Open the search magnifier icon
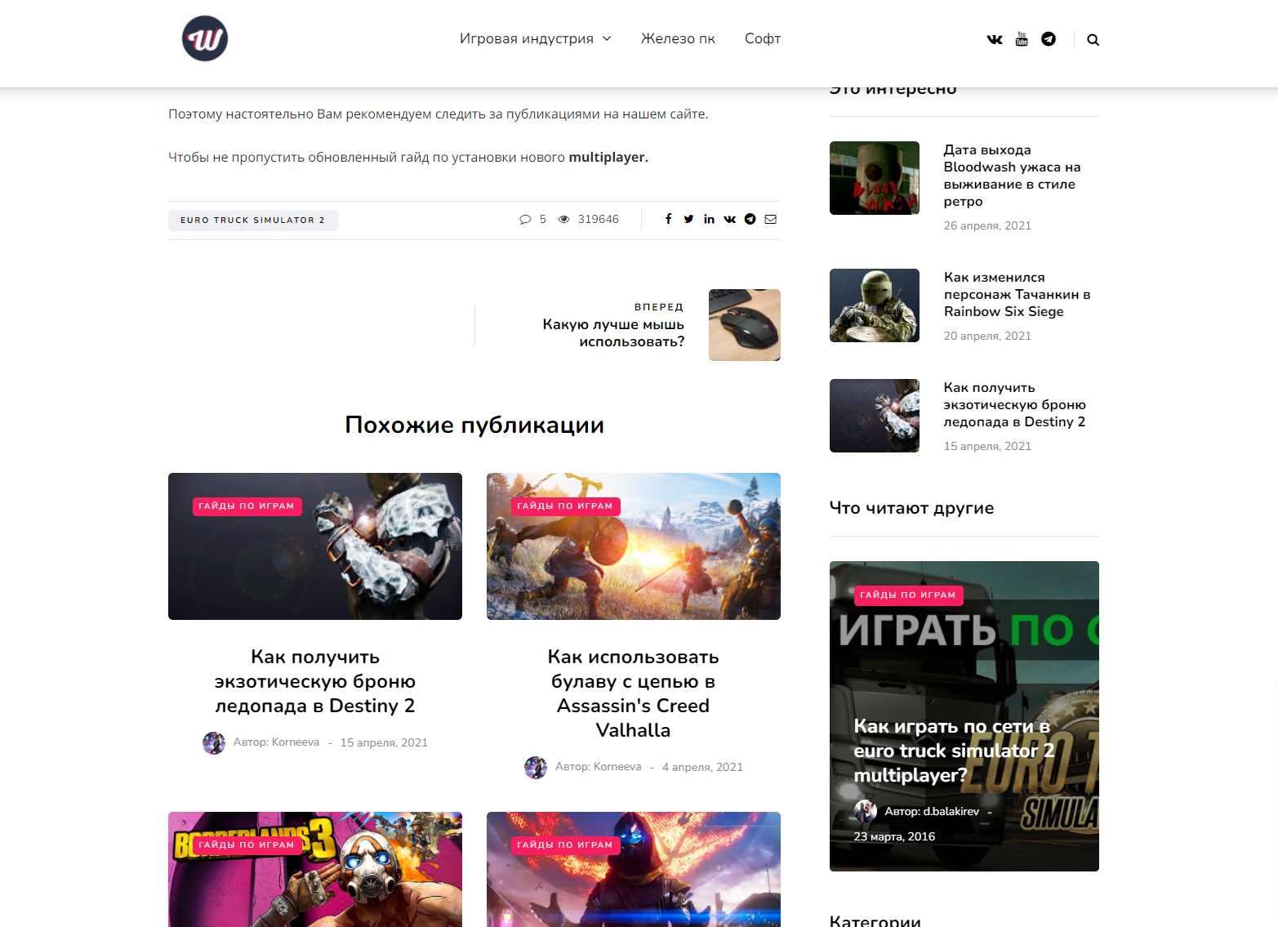This screenshot has height=927, width=1278. click(1093, 39)
